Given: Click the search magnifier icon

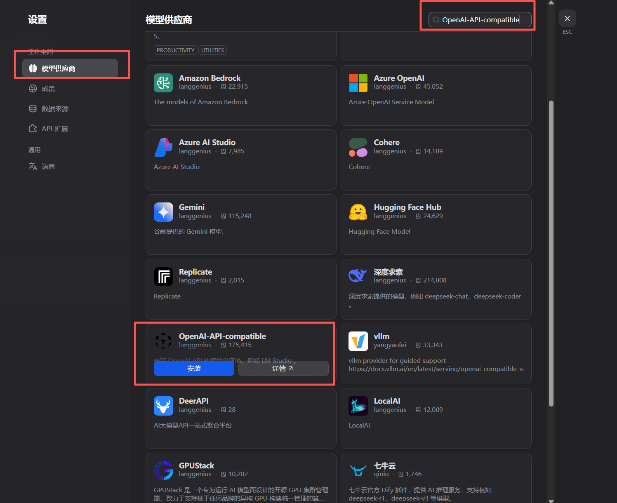Looking at the screenshot, I should (436, 20).
